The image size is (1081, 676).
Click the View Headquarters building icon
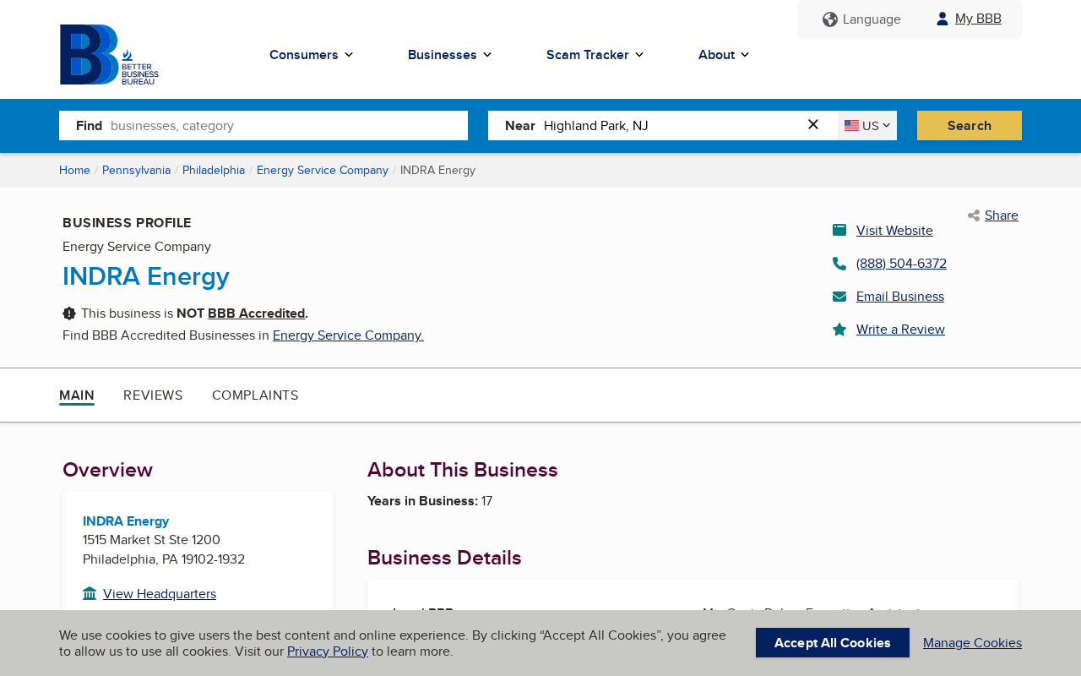coord(90,593)
